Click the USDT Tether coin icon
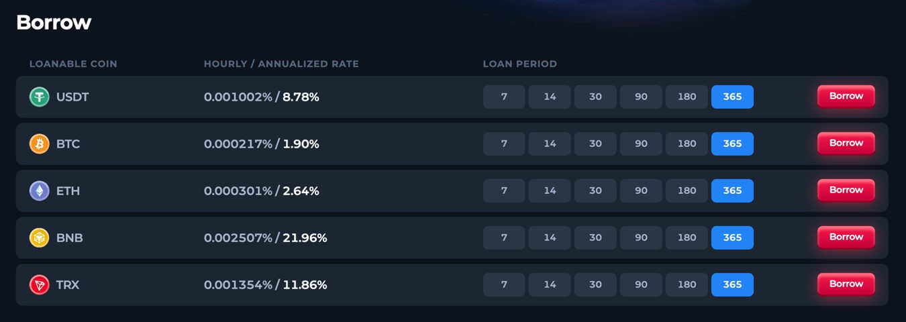 point(40,97)
